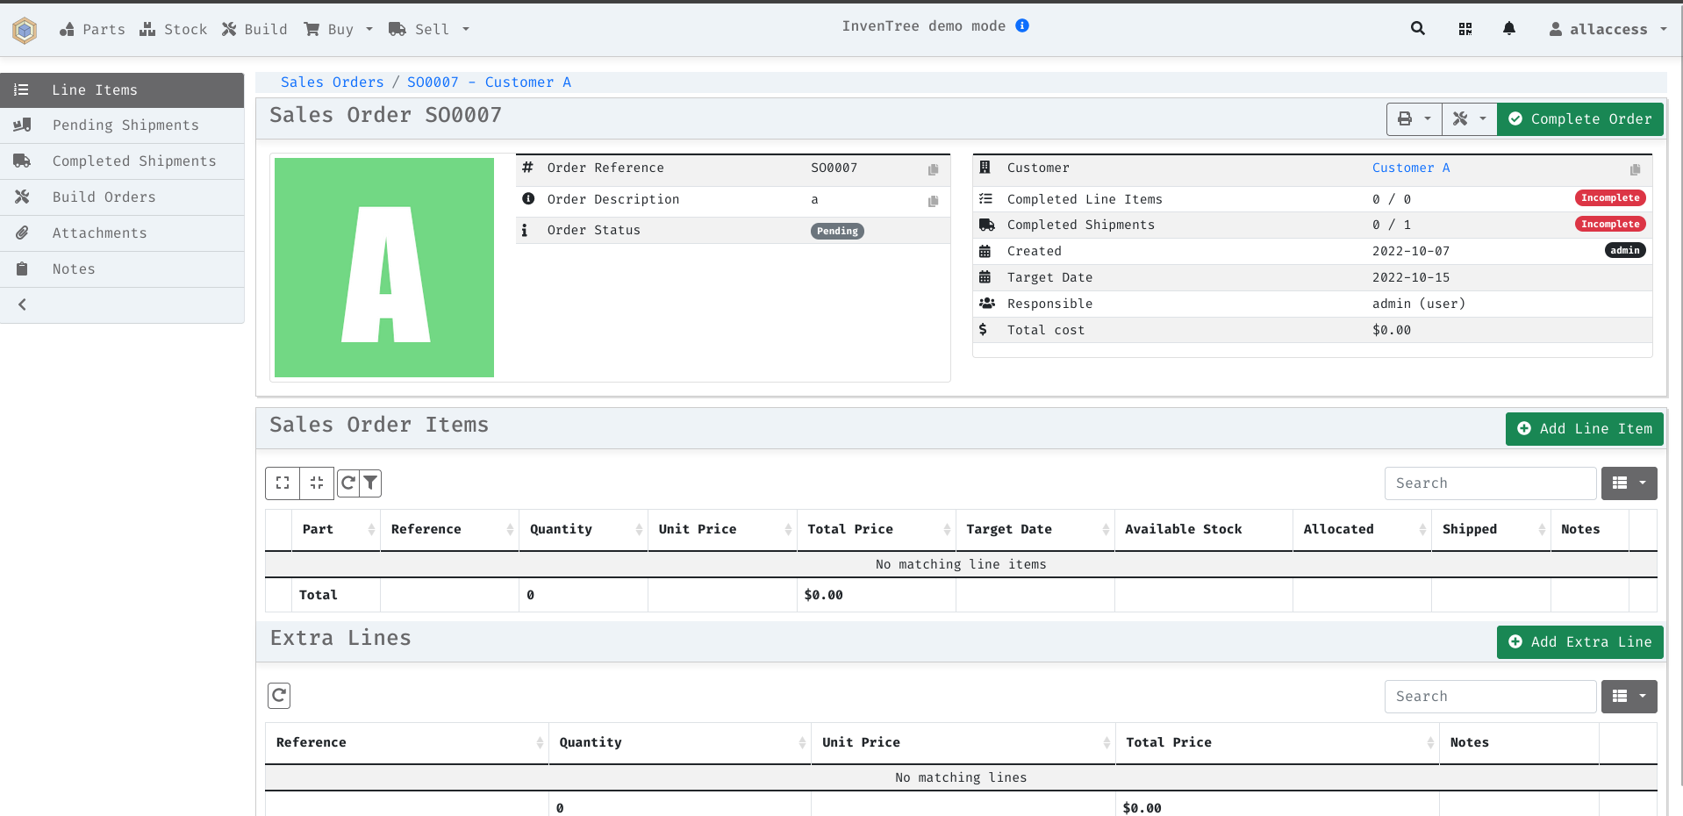Sort by the Quantity column header
The image size is (1683, 816).
click(x=561, y=529)
